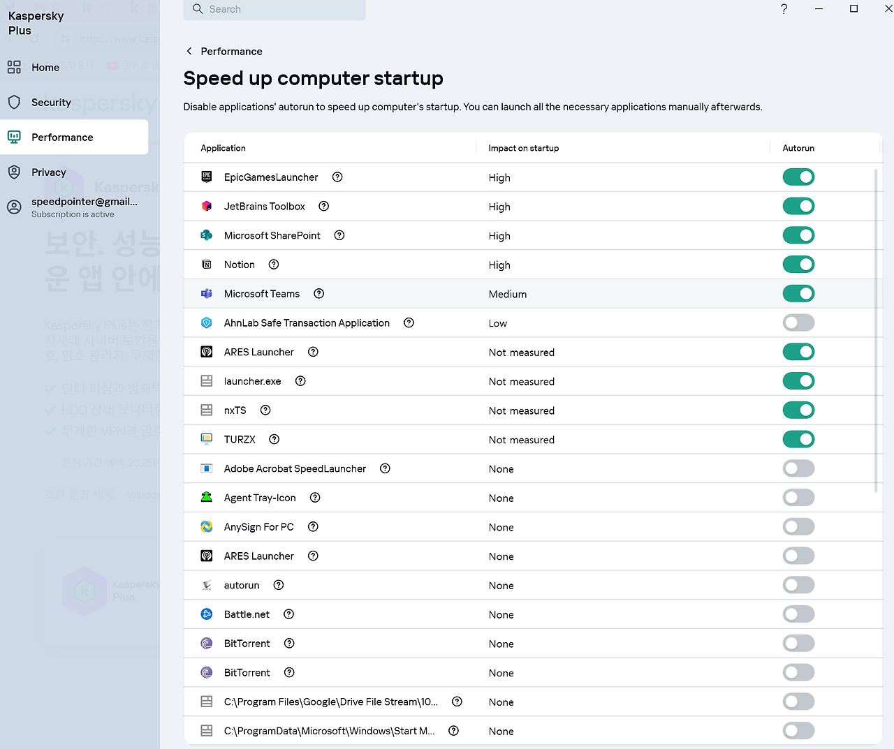
Task: Click the TURZX app icon
Action: (x=207, y=440)
